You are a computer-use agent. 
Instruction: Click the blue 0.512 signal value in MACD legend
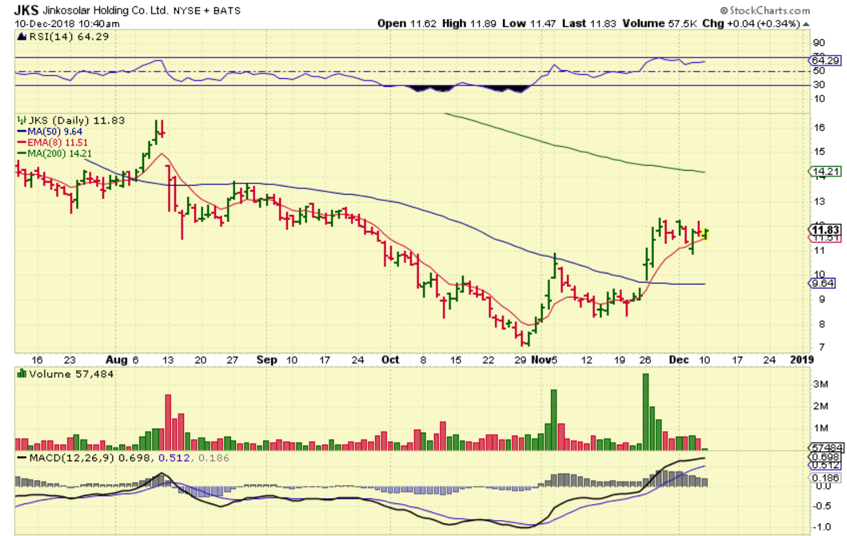tap(174, 458)
